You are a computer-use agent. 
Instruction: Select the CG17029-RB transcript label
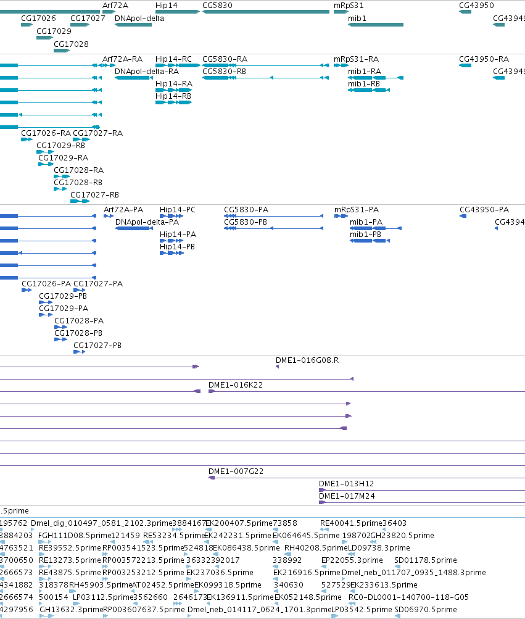coord(61,145)
